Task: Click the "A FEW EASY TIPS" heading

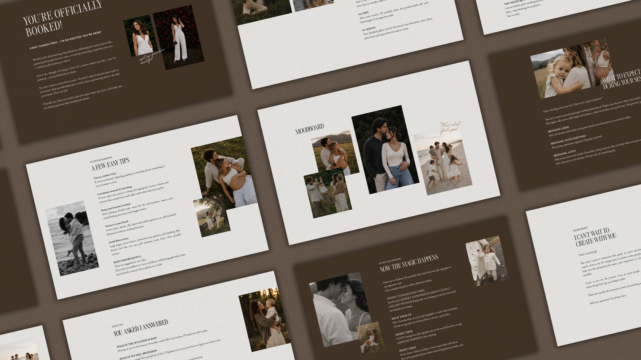Action: pyautogui.click(x=111, y=164)
